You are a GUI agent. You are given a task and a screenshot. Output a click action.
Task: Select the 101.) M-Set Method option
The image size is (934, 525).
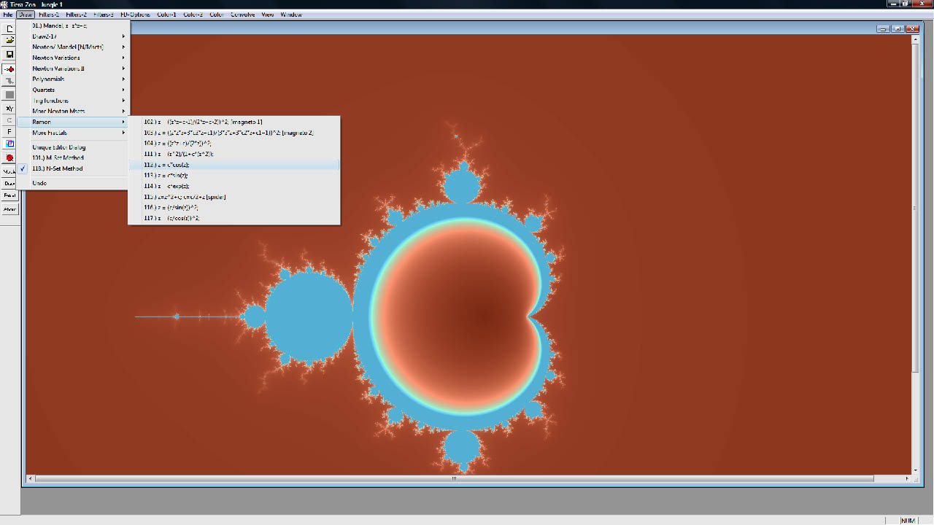[x=73, y=157]
